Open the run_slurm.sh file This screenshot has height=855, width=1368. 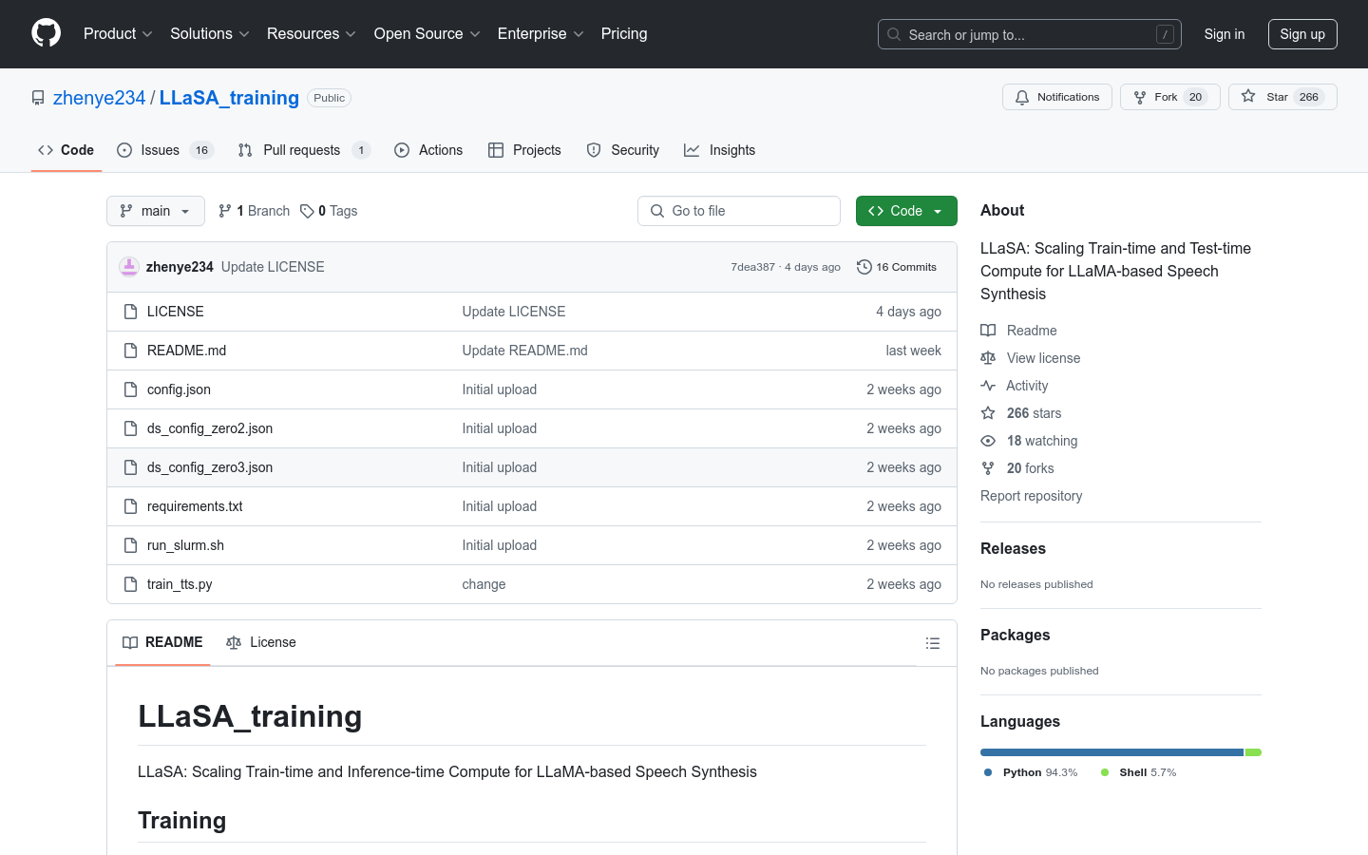(185, 545)
